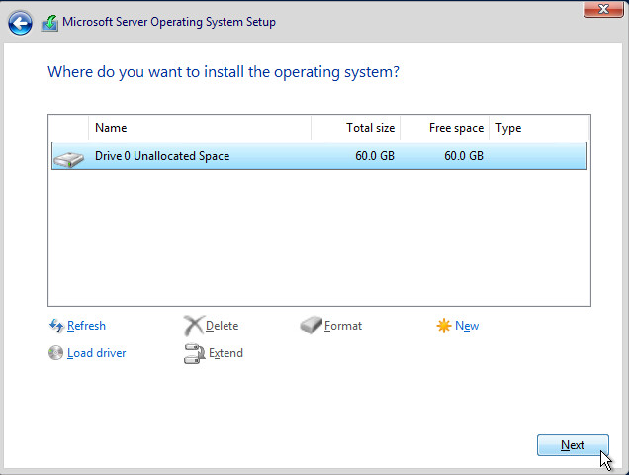The image size is (629, 475).
Task: Select the Extend link text
Action: [x=225, y=353]
